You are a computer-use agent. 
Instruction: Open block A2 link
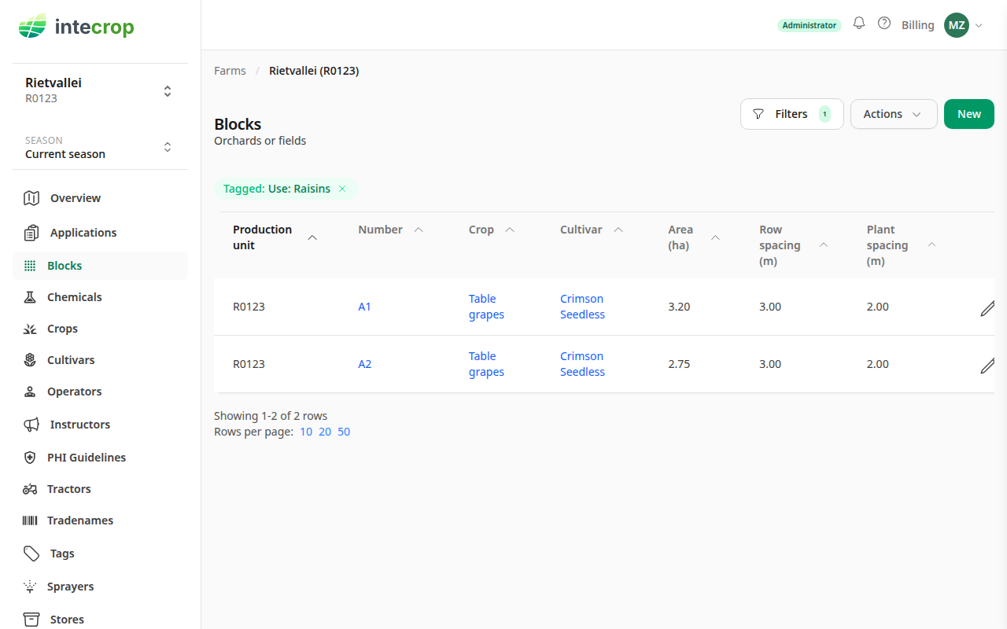[364, 364]
